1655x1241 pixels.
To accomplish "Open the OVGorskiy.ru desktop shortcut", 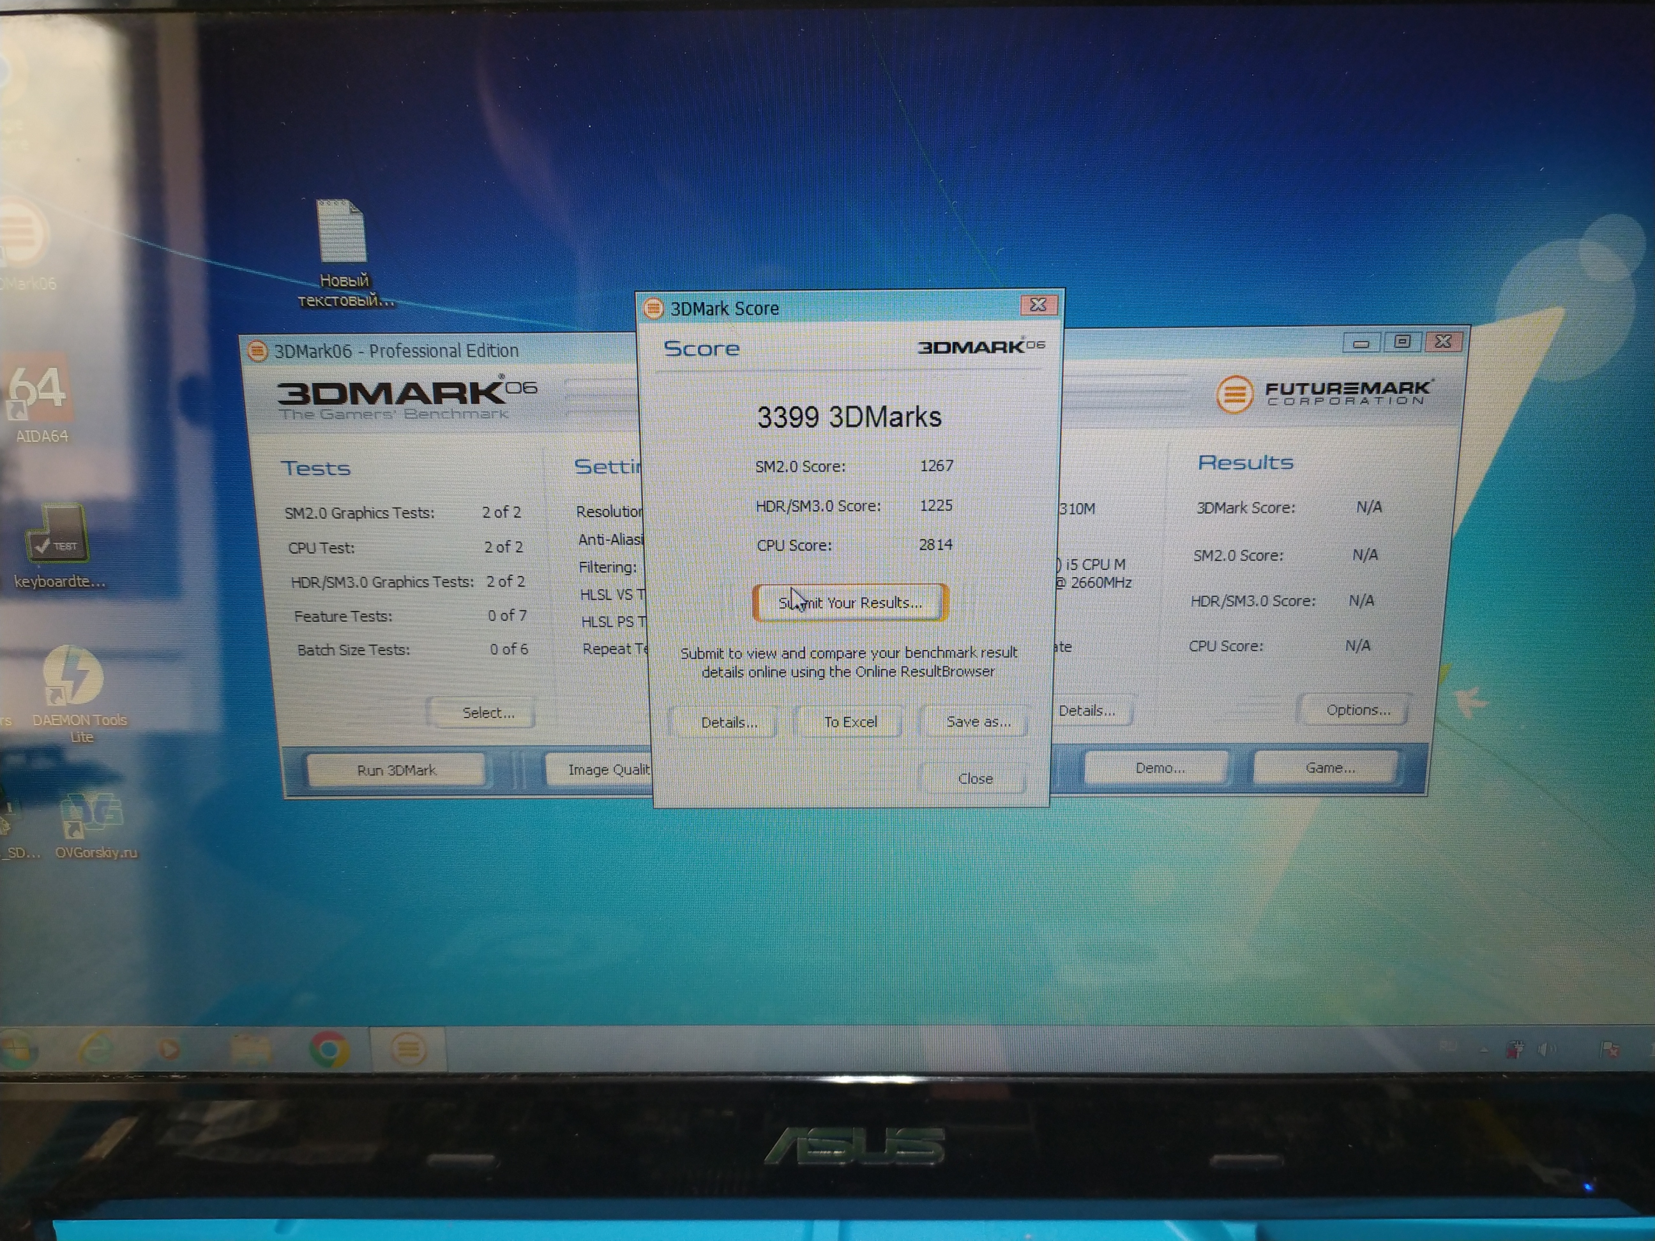I will (94, 827).
